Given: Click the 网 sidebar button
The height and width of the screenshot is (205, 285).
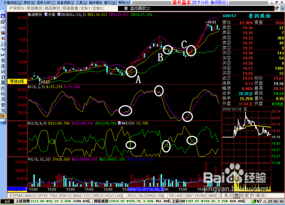Looking at the screenshot, I should [x=3, y=72].
